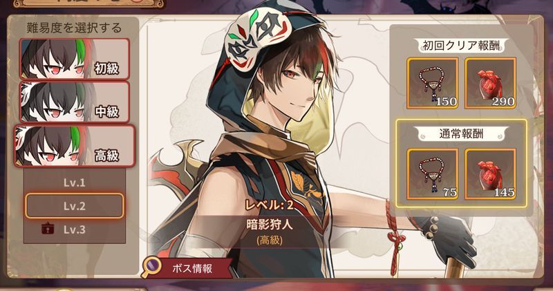The image size is (553, 291).
Task: Tap the first-clear red pouch reward 290
Action: 490,83
